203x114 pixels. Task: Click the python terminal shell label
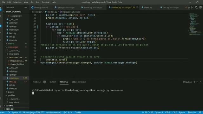187,82
